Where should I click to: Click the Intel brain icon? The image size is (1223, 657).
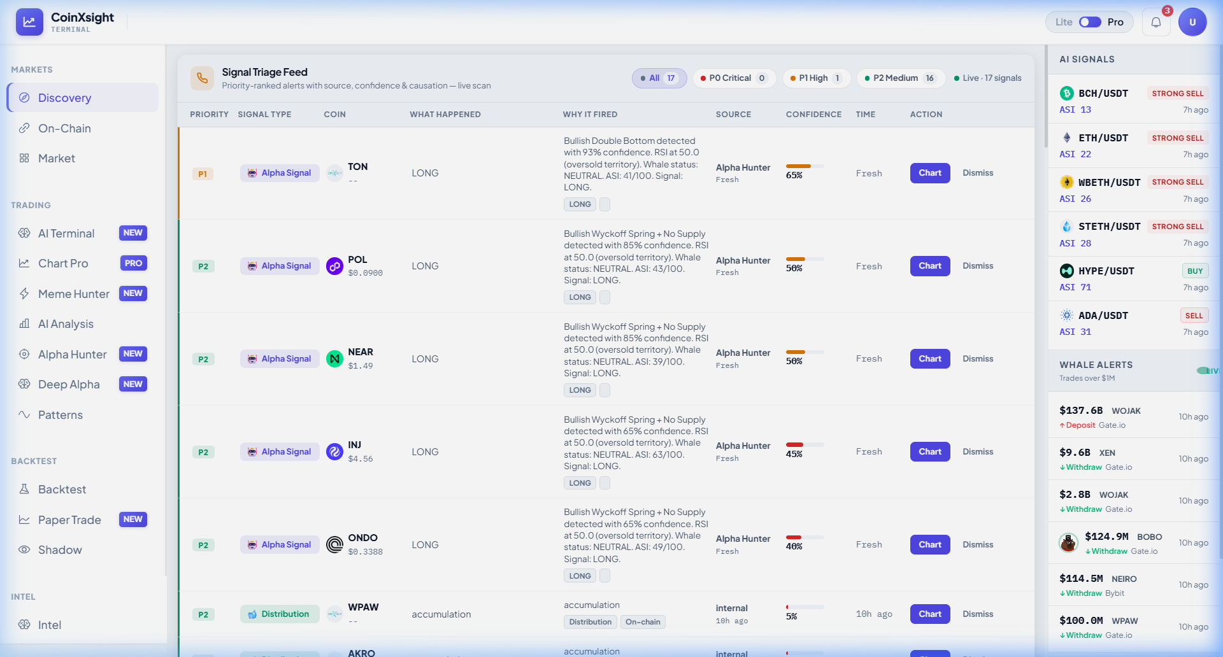pos(24,625)
